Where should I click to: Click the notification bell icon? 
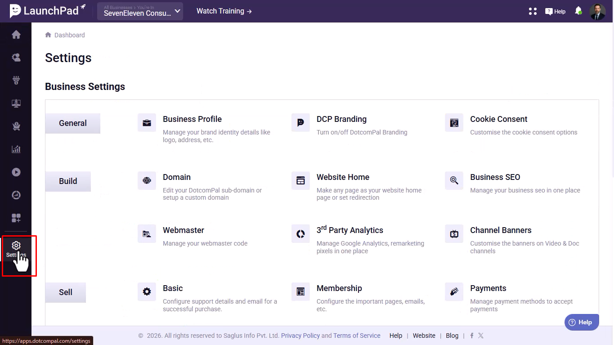point(578,11)
